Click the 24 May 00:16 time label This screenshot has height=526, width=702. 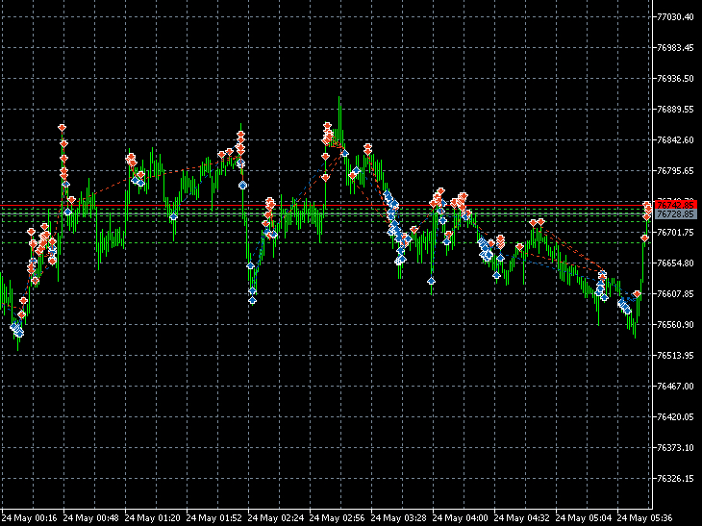click(30, 518)
